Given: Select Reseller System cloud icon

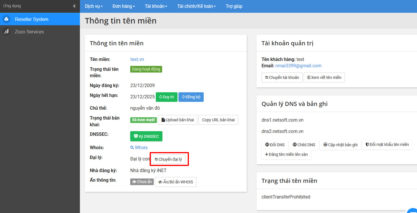Looking at the screenshot, I should tap(6, 19).
